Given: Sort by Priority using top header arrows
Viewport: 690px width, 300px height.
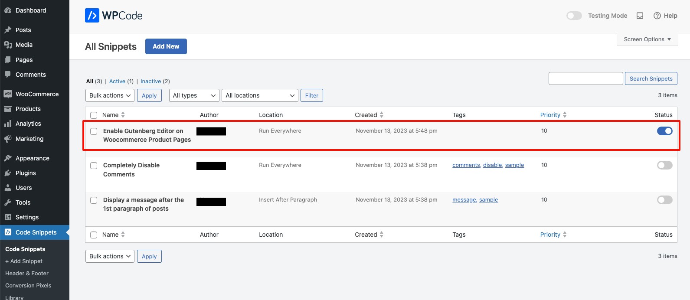Looking at the screenshot, I should 565,115.
